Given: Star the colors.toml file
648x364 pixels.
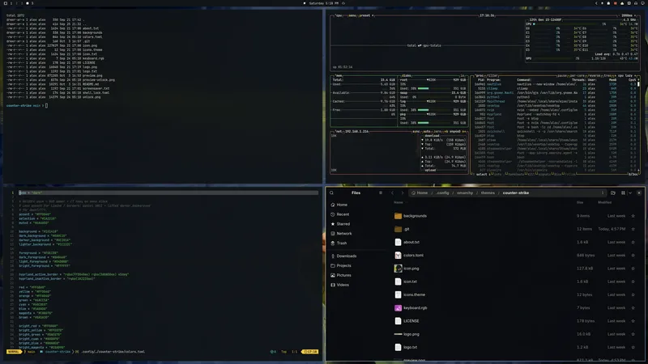Looking at the screenshot, I should (x=633, y=256).
